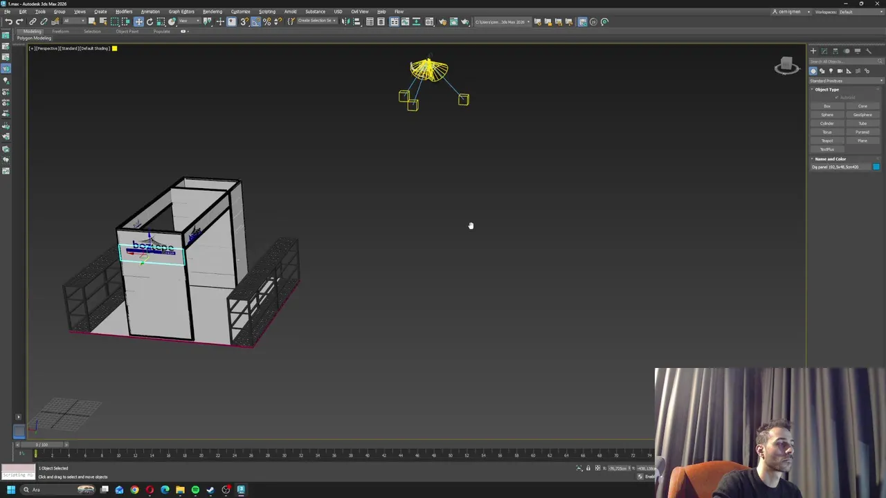Open the reference coordinate View dropdown
The image size is (886, 498).
tap(190, 21)
